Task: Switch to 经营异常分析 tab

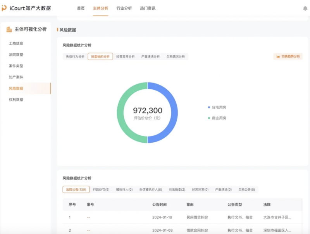Action: (125, 56)
